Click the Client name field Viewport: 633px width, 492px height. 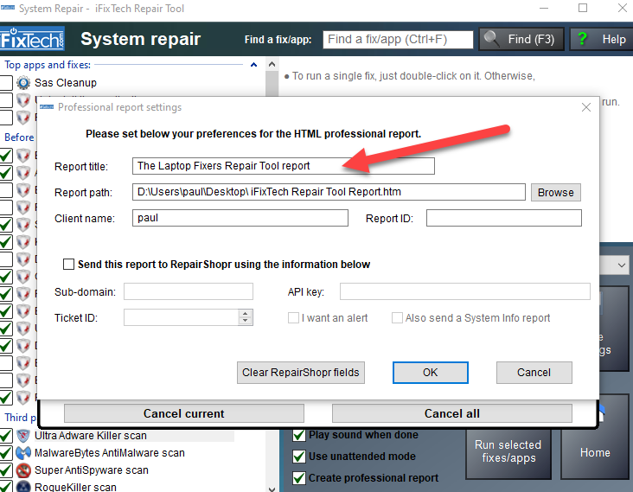click(x=240, y=218)
